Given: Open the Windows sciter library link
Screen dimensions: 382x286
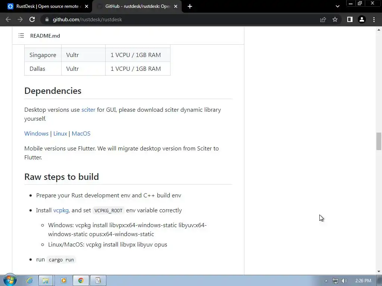Looking at the screenshot, I should coord(36,134).
